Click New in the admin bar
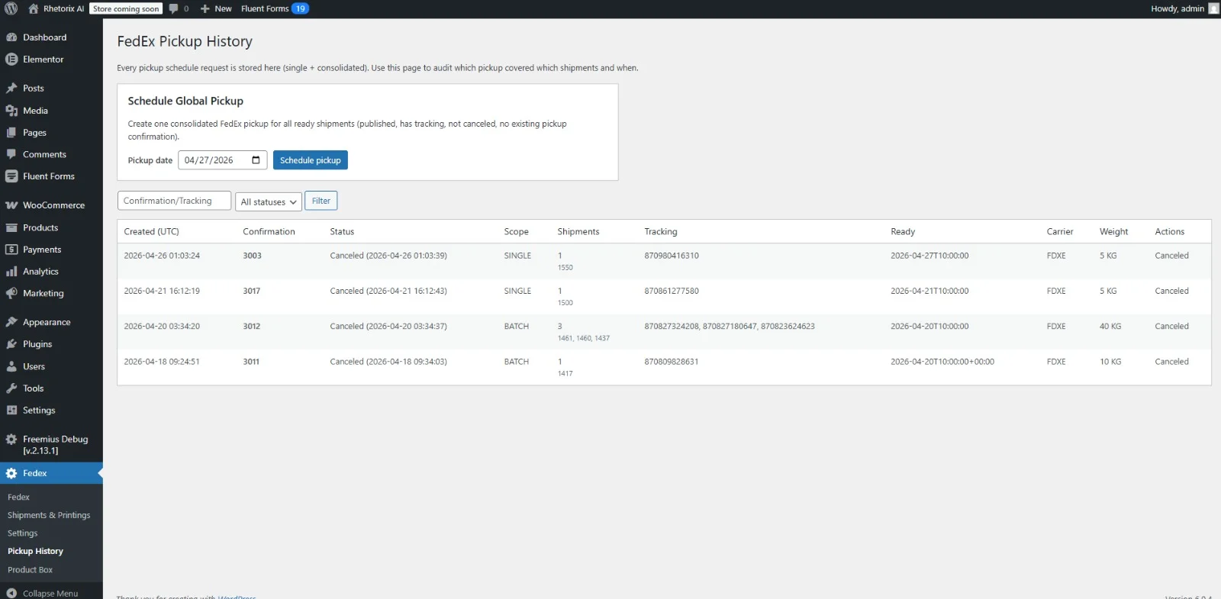 223,8
